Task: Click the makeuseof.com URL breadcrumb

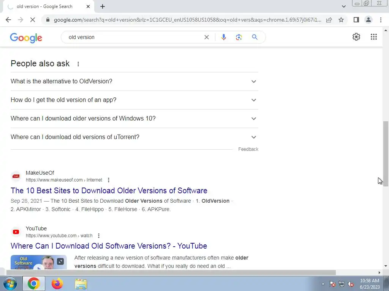Action: [64, 180]
